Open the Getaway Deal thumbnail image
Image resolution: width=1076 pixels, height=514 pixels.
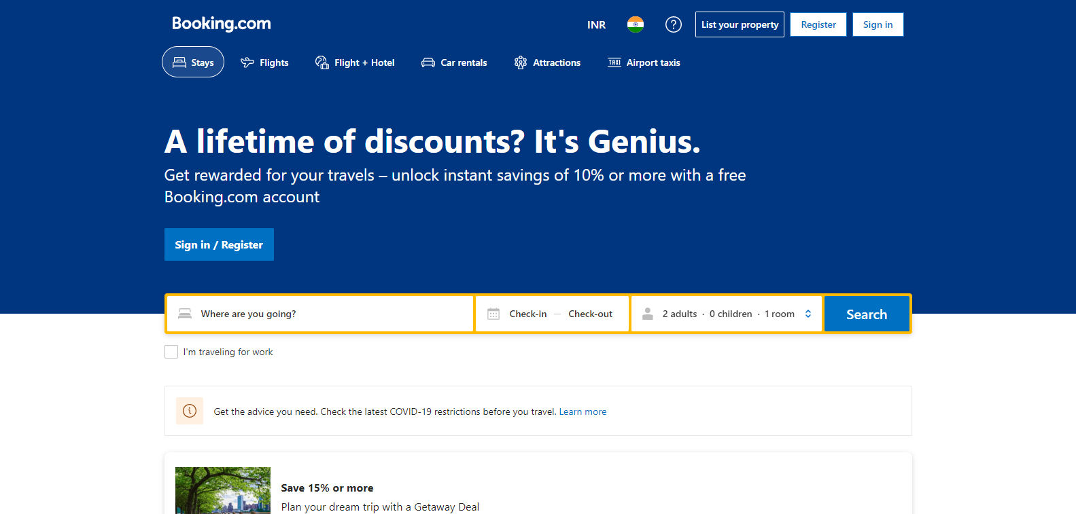click(x=223, y=490)
